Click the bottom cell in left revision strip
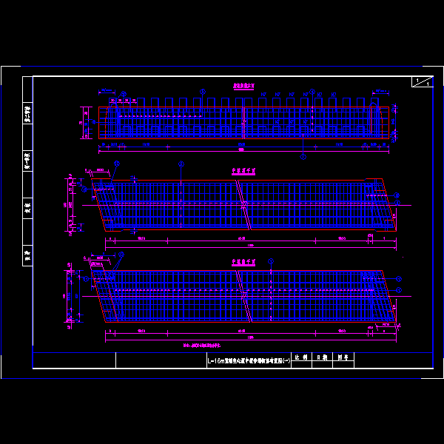The height and width of the screenshot is (444, 444). [x=27, y=255]
